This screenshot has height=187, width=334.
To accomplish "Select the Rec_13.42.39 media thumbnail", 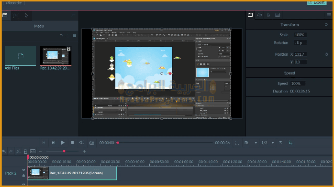I will 56,56.
